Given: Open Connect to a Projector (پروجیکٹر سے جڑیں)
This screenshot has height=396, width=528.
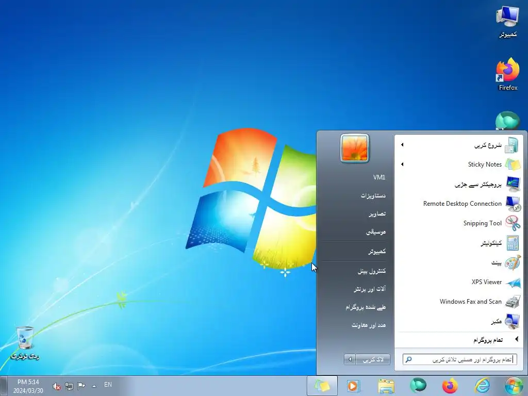Looking at the screenshot, I should click(459, 184).
